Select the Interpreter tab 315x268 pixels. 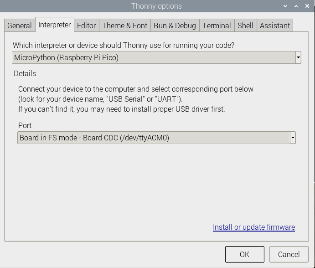55,25
